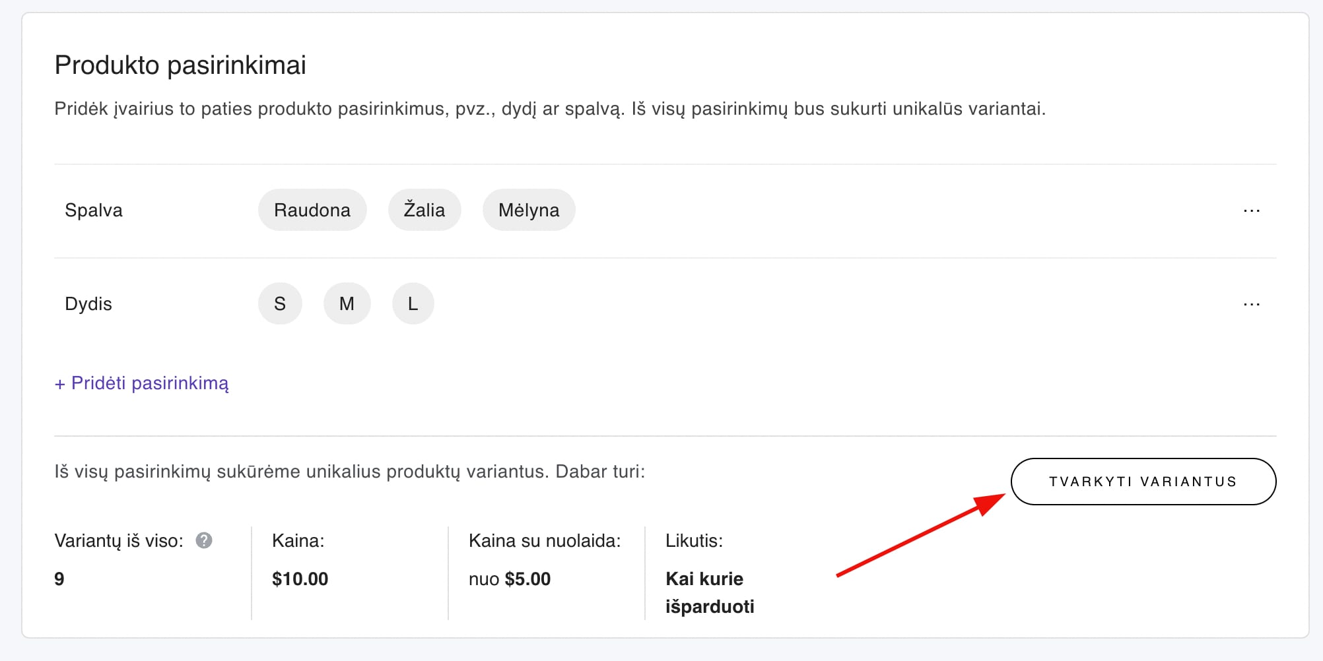Click the nuo $5.00 discounted price
The image size is (1323, 661).
point(508,579)
